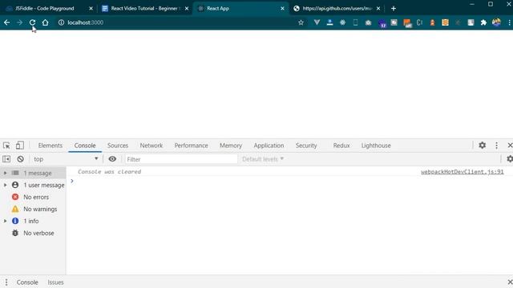Close the api.github.com tab
This screenshot has width=513, height=288.
tap(378, 9)
